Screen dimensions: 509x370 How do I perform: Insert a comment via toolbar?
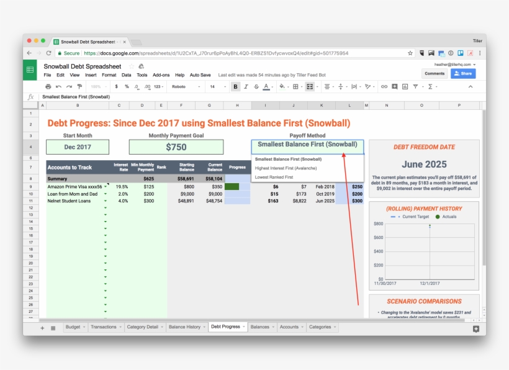coord(394,87)
